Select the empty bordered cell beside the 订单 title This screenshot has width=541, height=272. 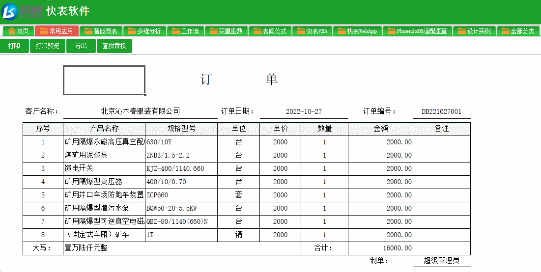click(x=104, y=80)
